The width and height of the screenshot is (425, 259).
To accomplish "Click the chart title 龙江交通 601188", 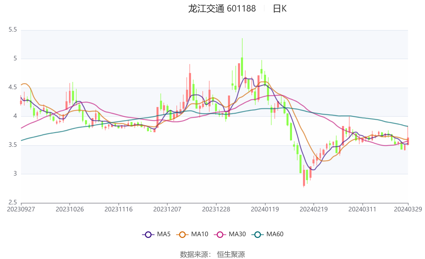I will (222, 9).
